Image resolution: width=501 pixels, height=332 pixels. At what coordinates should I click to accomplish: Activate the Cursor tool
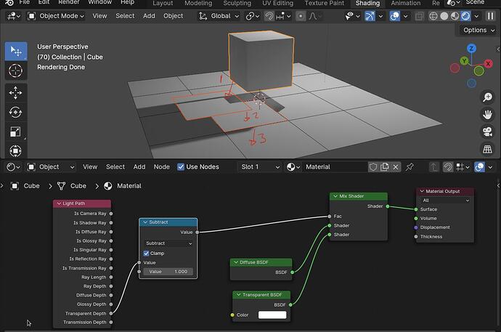point(16,70)
